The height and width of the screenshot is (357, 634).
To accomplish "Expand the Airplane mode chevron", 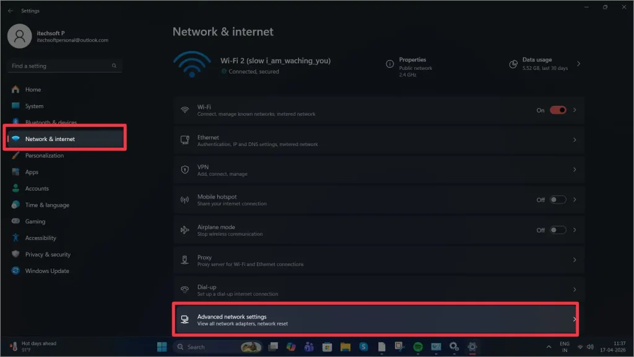I will [x=575, y=230].
